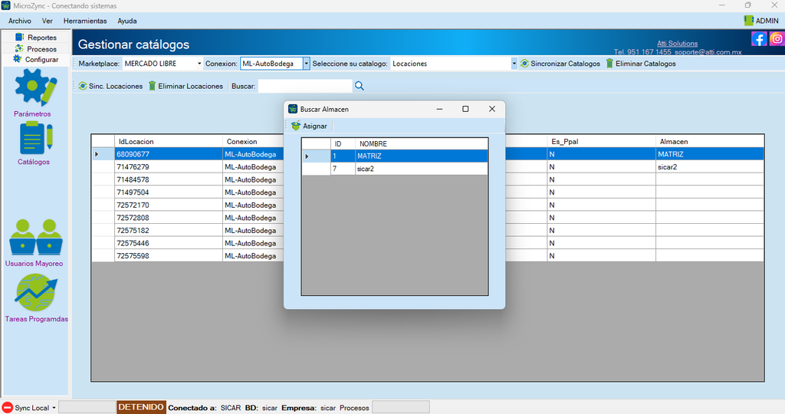This screenshot has width=785, height=414.
Task: Click the red Sync Local stop icon
Action: pyautogui.click(x=8, y=408)
